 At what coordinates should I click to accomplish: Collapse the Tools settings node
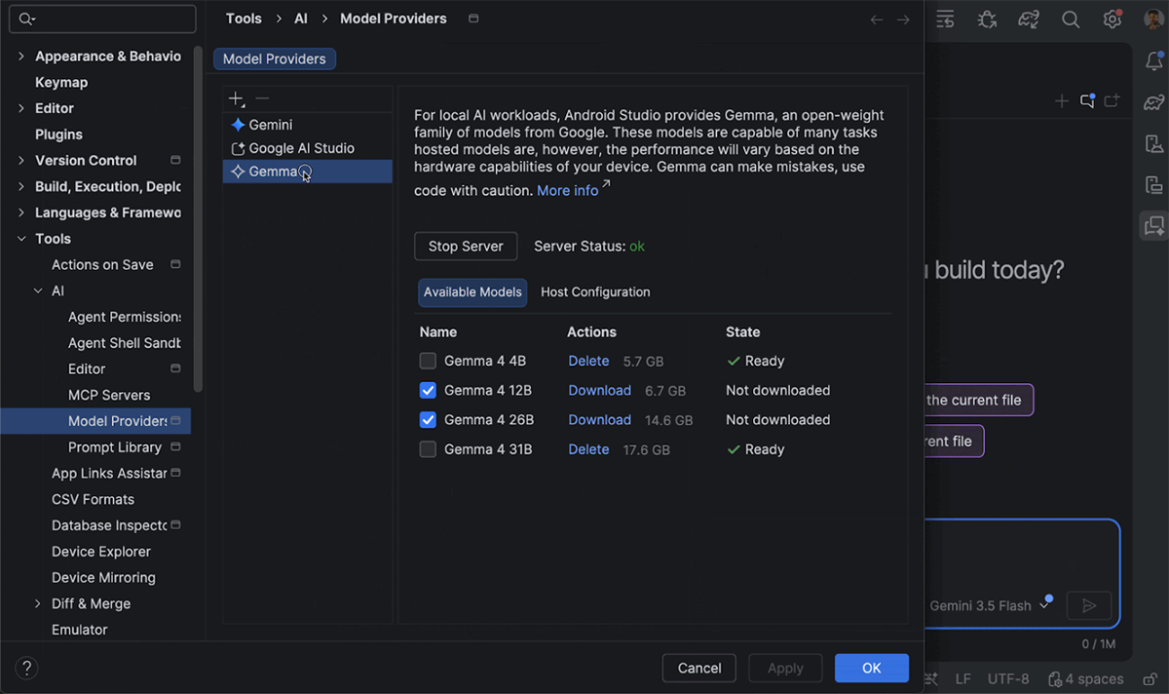pyautogui.click(x=21, y=239)
